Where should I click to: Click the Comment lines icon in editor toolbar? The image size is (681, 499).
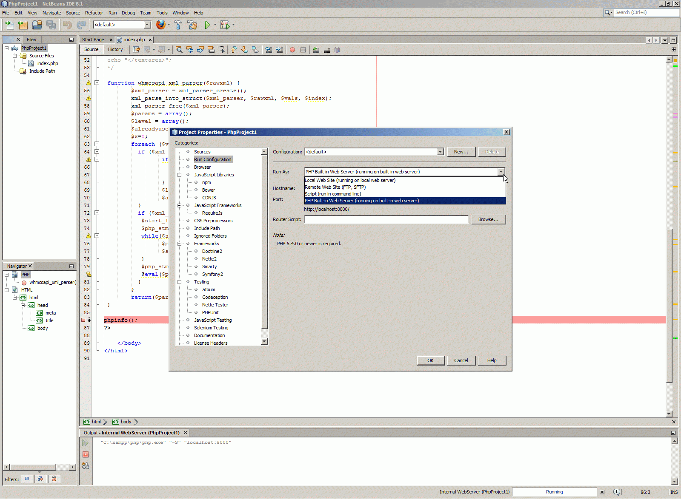point(316,50)
